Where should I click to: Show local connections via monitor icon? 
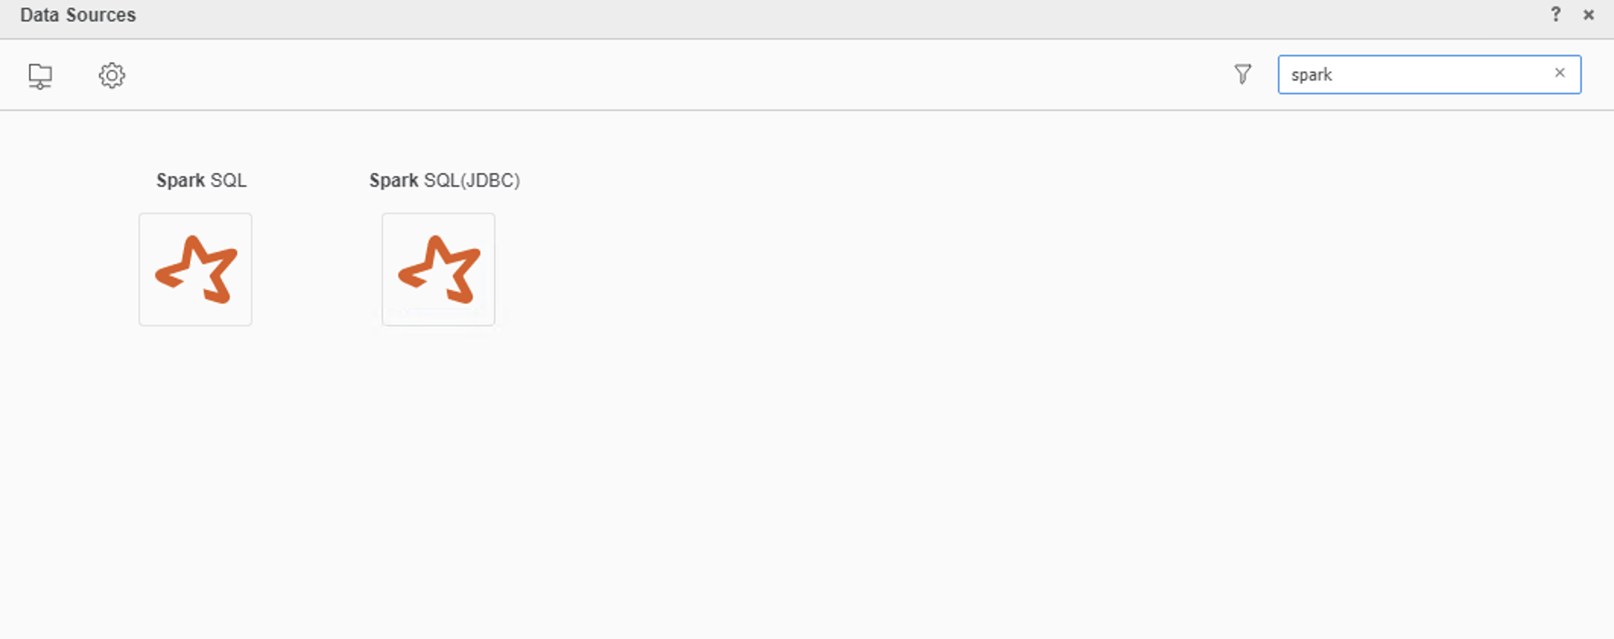tap(40, 76)
